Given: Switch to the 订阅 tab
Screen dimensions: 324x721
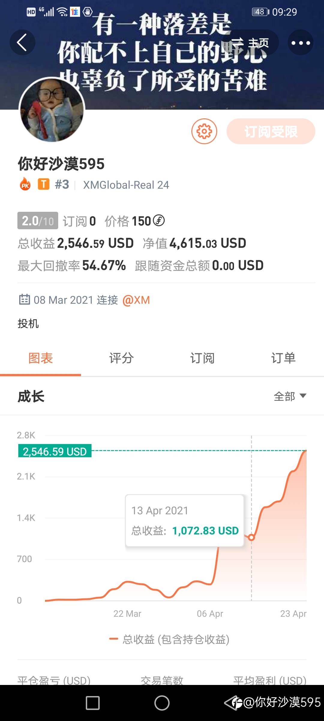Looking at the screenshot, I should [202, 358].
